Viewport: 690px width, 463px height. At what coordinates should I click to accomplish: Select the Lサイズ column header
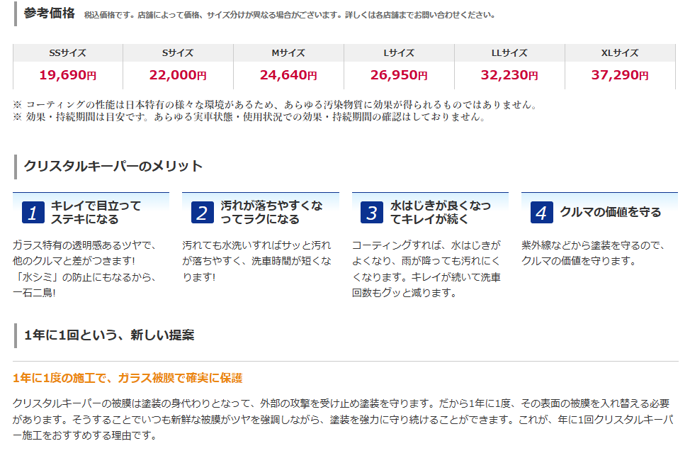click(399, 53)
